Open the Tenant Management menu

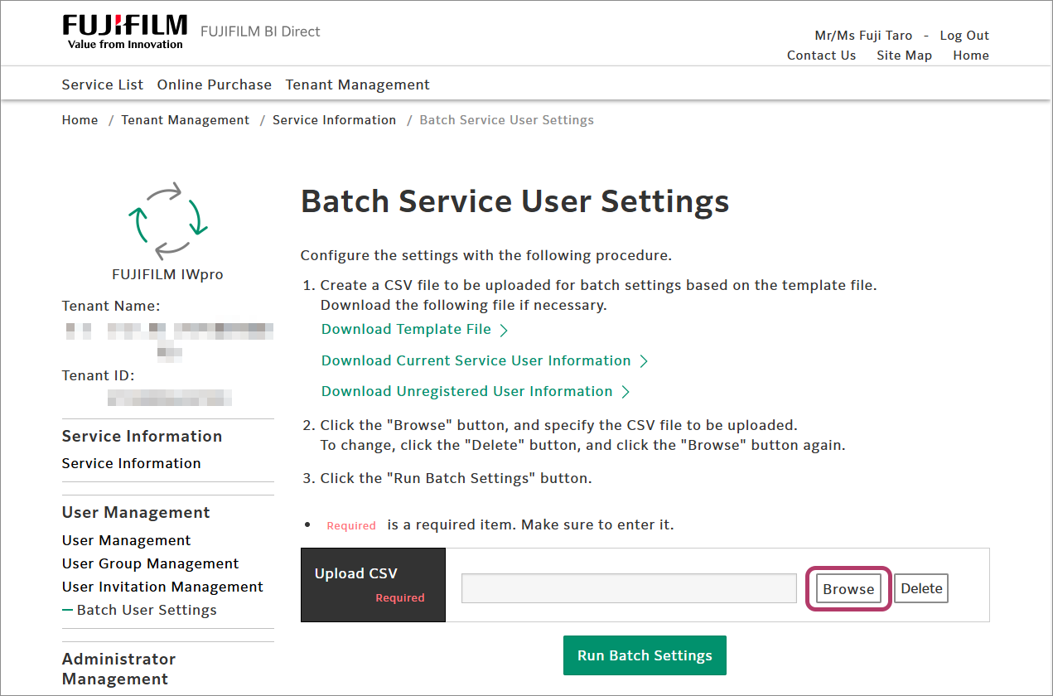357,85
